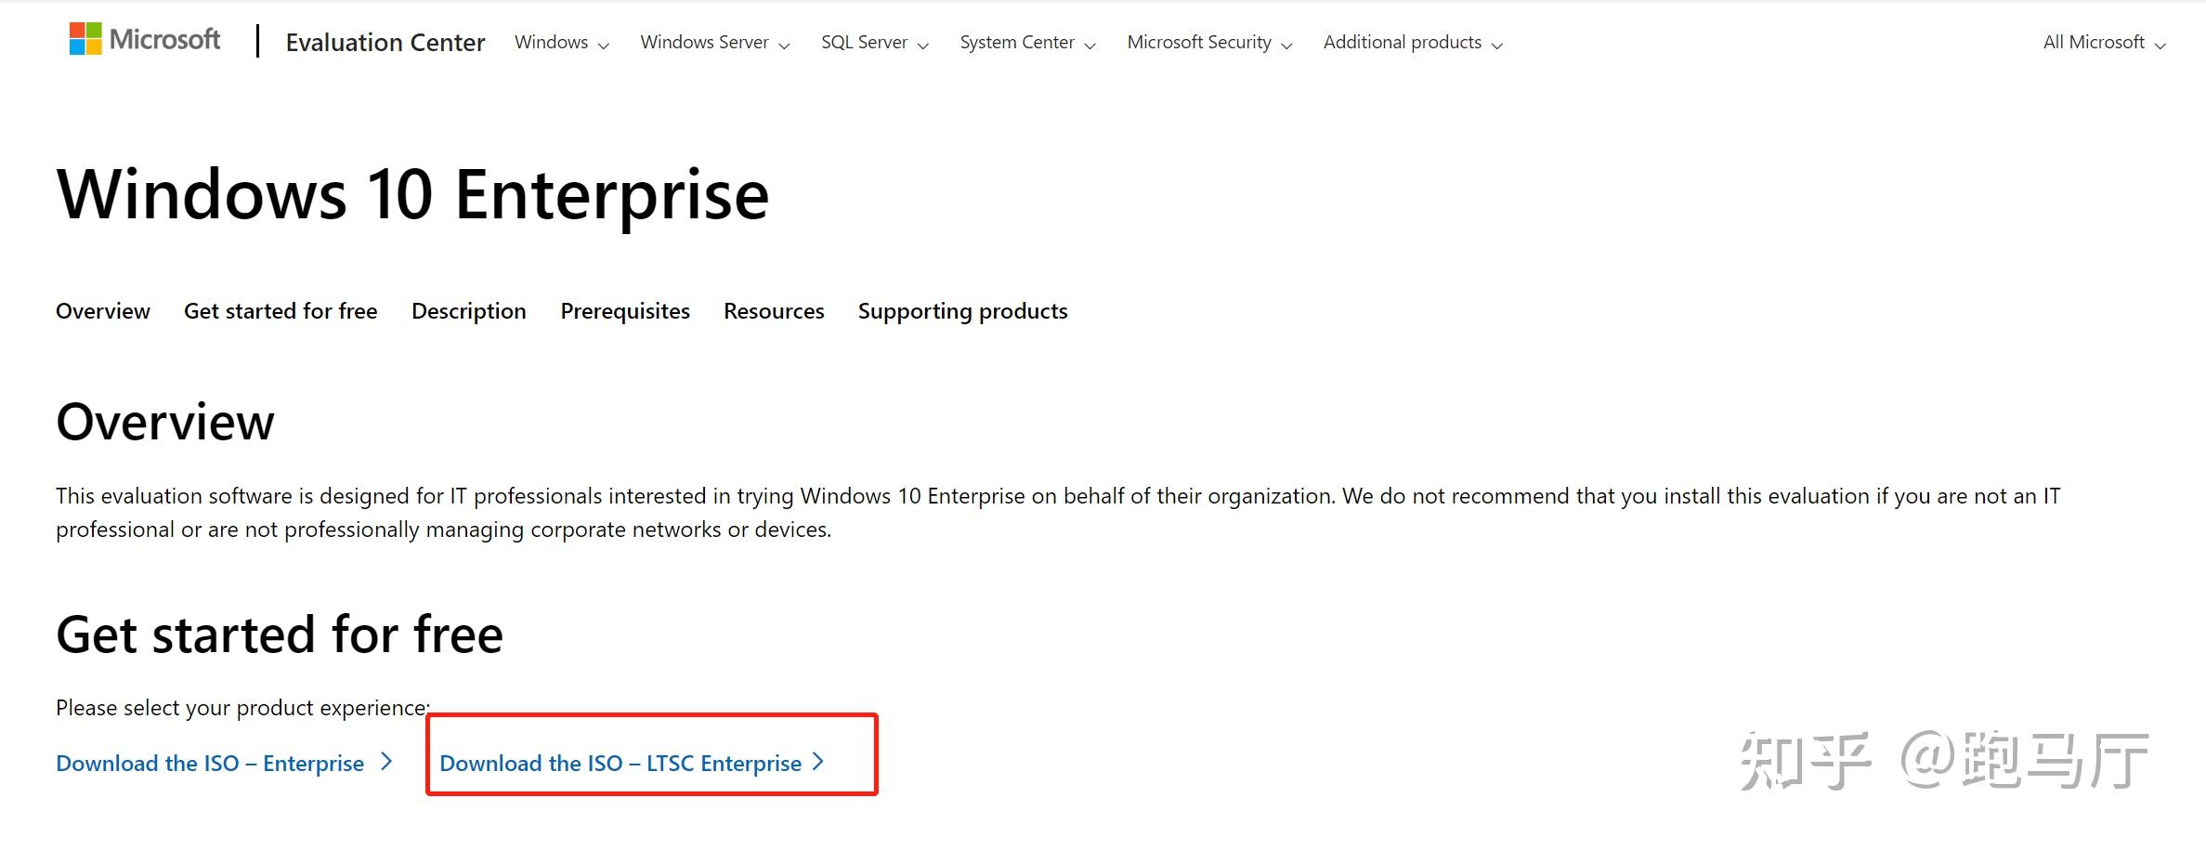Click Download the ISO – LTSC Enterprise link
The height and width of the screenshot is (850, 2206).
point(620,763)
